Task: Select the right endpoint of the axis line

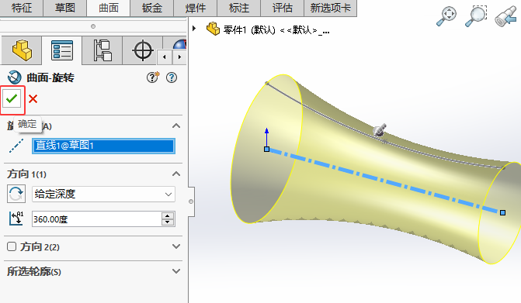Action: click(x=502, y=212)
